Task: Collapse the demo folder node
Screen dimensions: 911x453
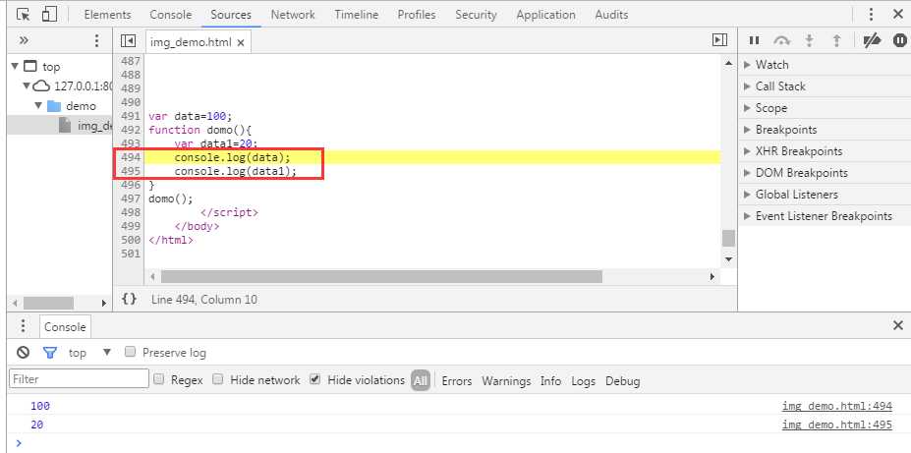Action: click(38, 106)
